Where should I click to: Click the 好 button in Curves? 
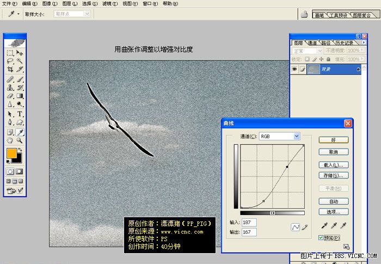point(334,140)
